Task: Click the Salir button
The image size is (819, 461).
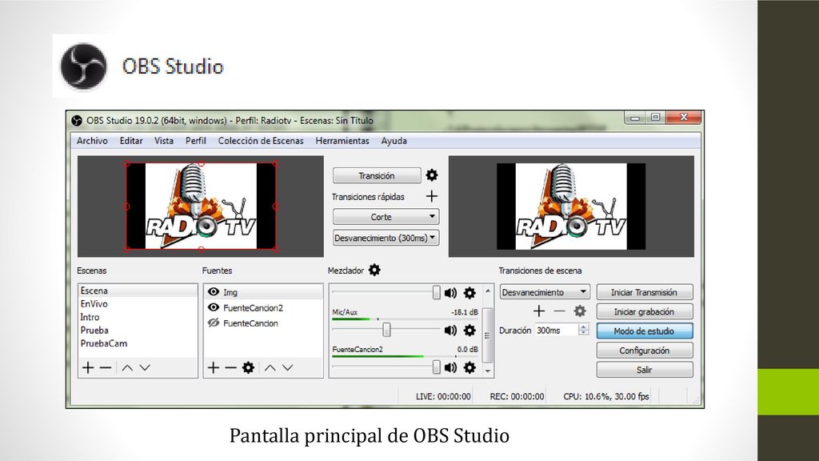Action: pyautogui.click(x=645, y=370)
